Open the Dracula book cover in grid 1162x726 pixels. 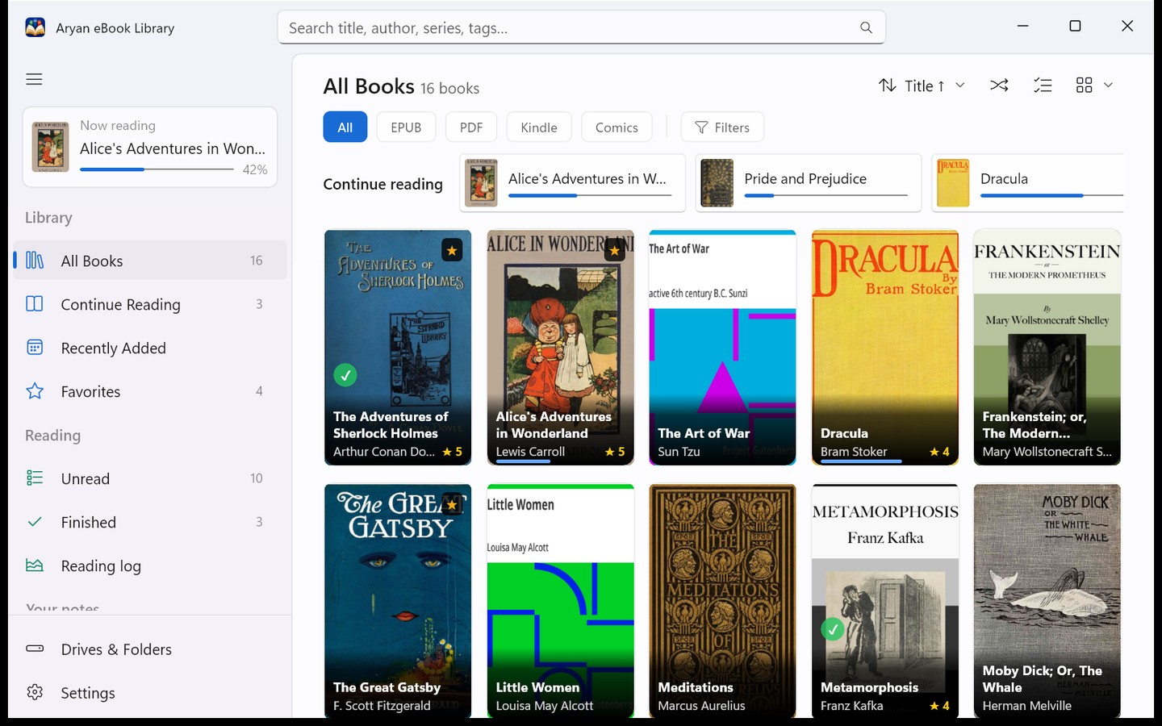tap(885, 348)
